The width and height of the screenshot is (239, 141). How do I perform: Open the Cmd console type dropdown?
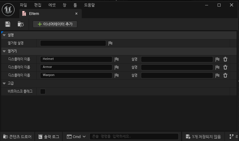tap(76, 137)
